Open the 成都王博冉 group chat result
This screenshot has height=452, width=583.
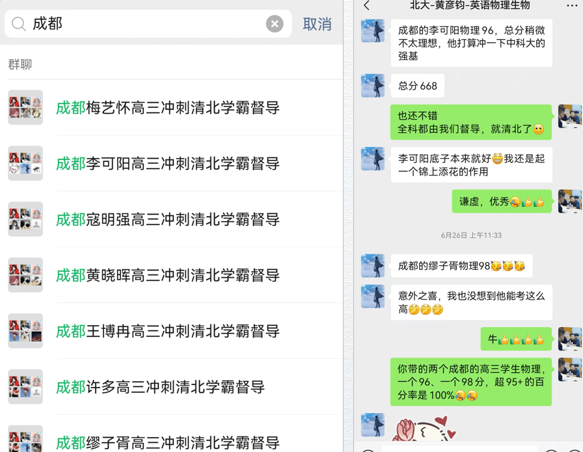168,332
